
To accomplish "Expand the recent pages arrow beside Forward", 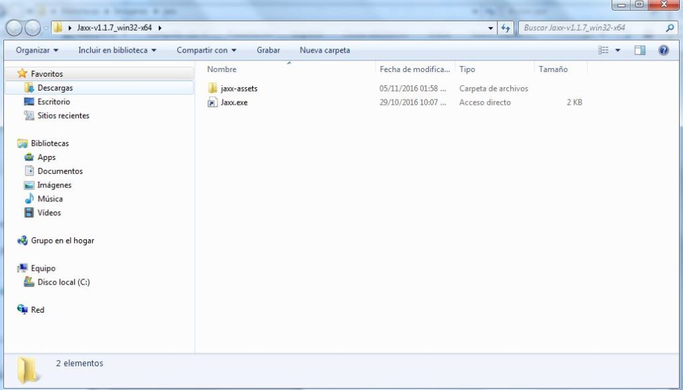I will (46, 29).
